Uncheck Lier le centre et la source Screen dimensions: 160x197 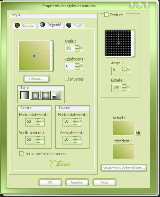coord(21,153)
